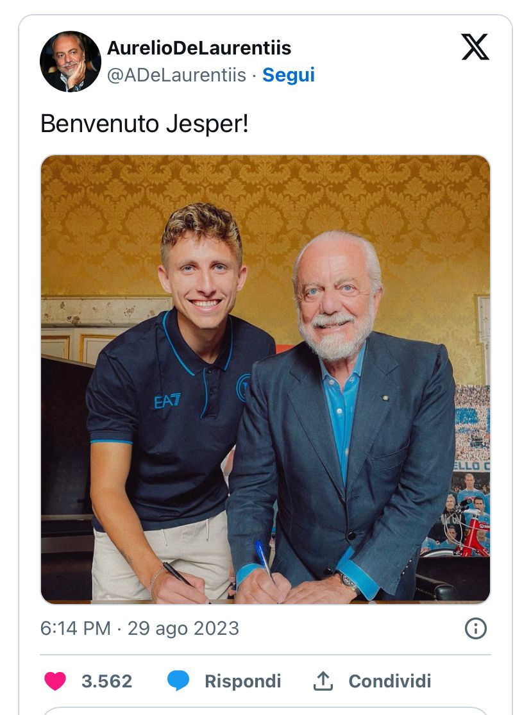Click the X logo icon
Image resolution: width=531 pixels, height=715 pixels.
point(475,47)
